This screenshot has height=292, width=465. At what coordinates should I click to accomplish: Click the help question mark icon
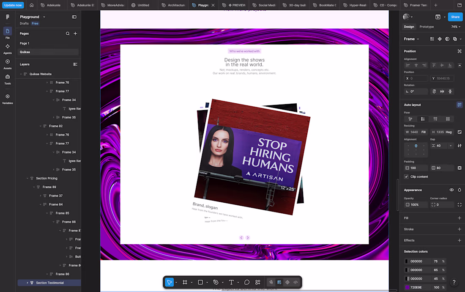[454, 282]
